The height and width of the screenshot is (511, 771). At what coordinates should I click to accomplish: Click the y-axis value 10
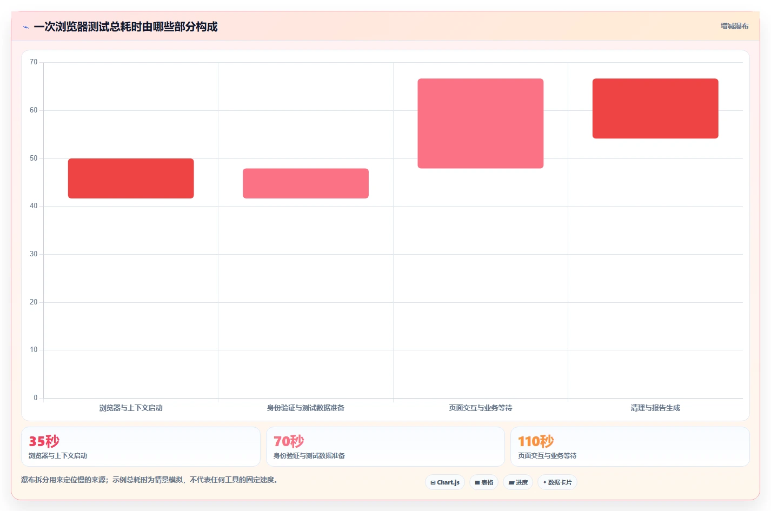point(34,350)
